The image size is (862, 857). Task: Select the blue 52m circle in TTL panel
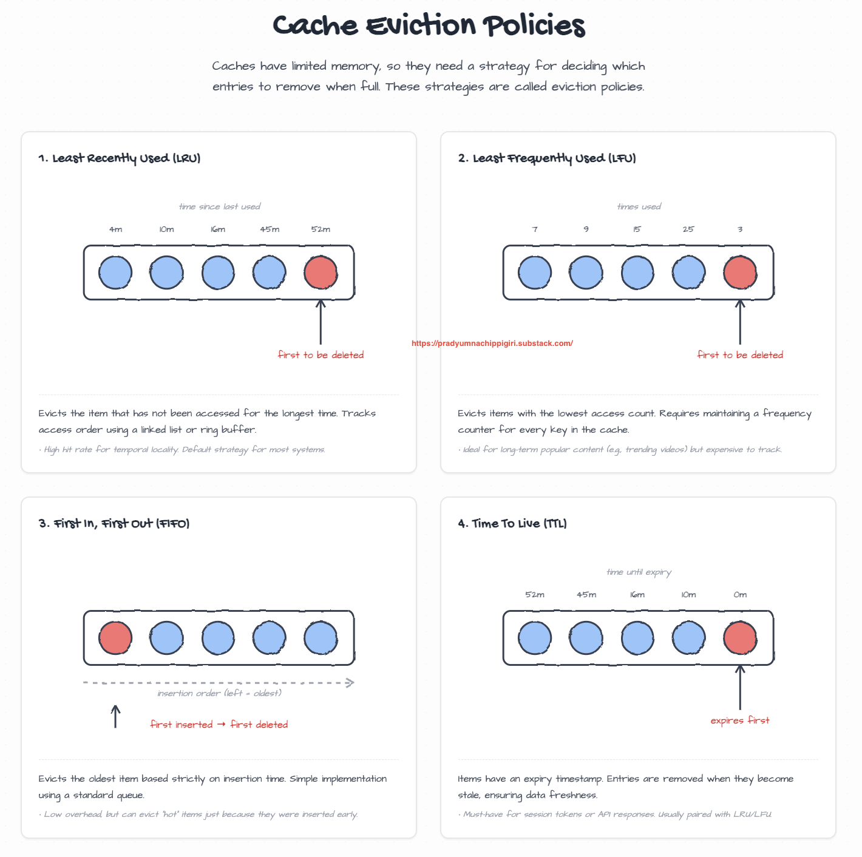pyautogui.click(x=535, y=638)
